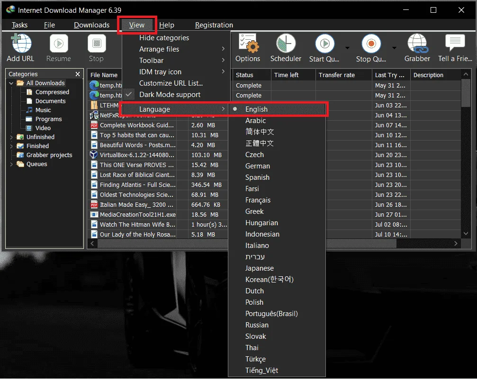477x379 pixels.
Task: Choose Tiếng_Việt language option
Action: tap(261, 370)
